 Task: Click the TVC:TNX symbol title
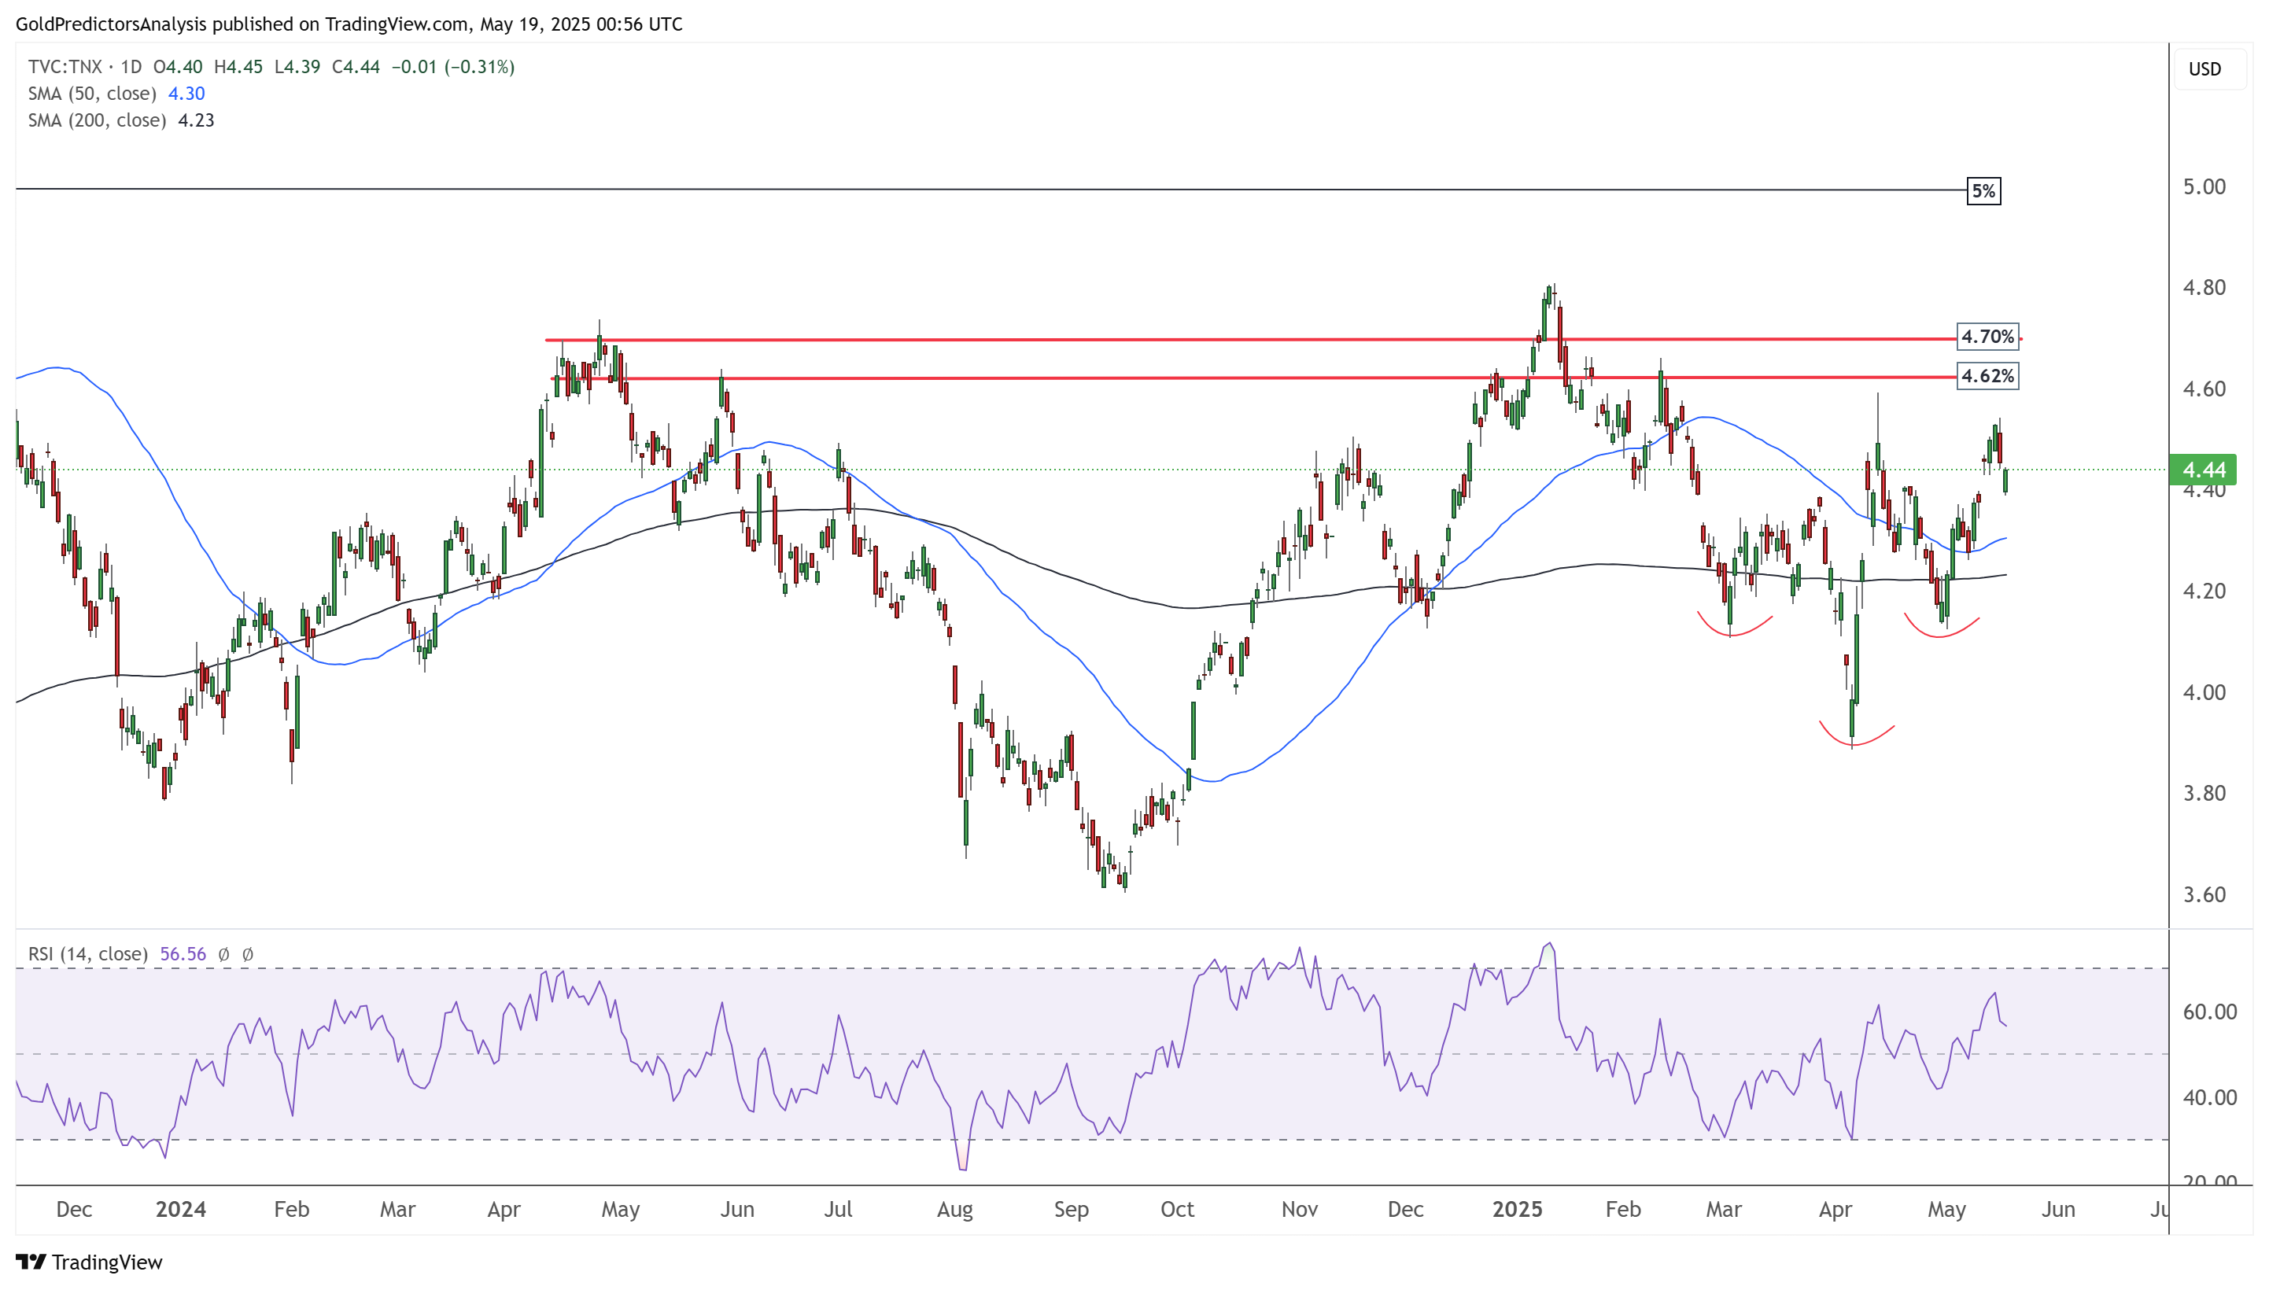(65, 66)
